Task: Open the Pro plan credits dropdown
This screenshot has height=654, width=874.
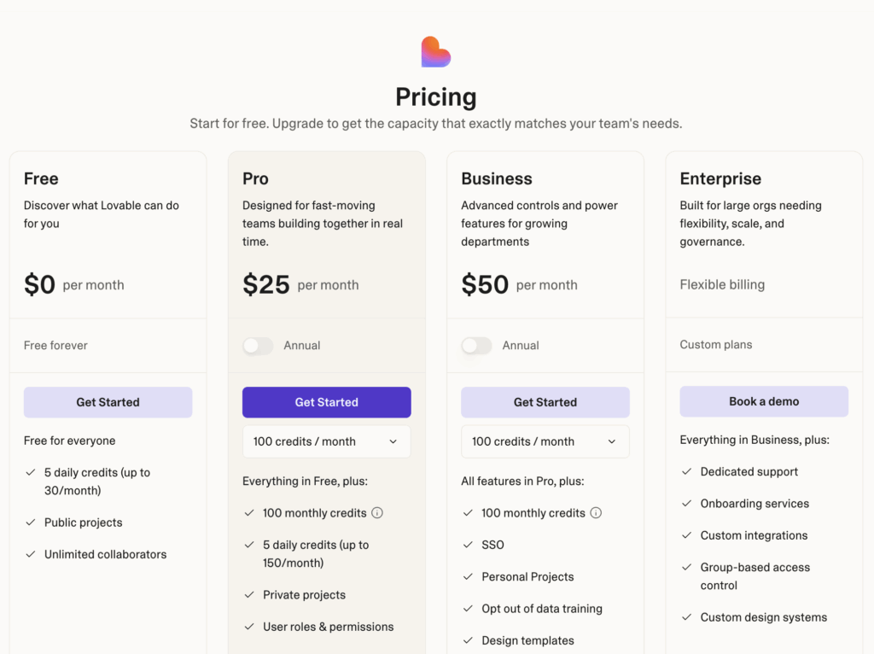Action: tap(326, 441)
